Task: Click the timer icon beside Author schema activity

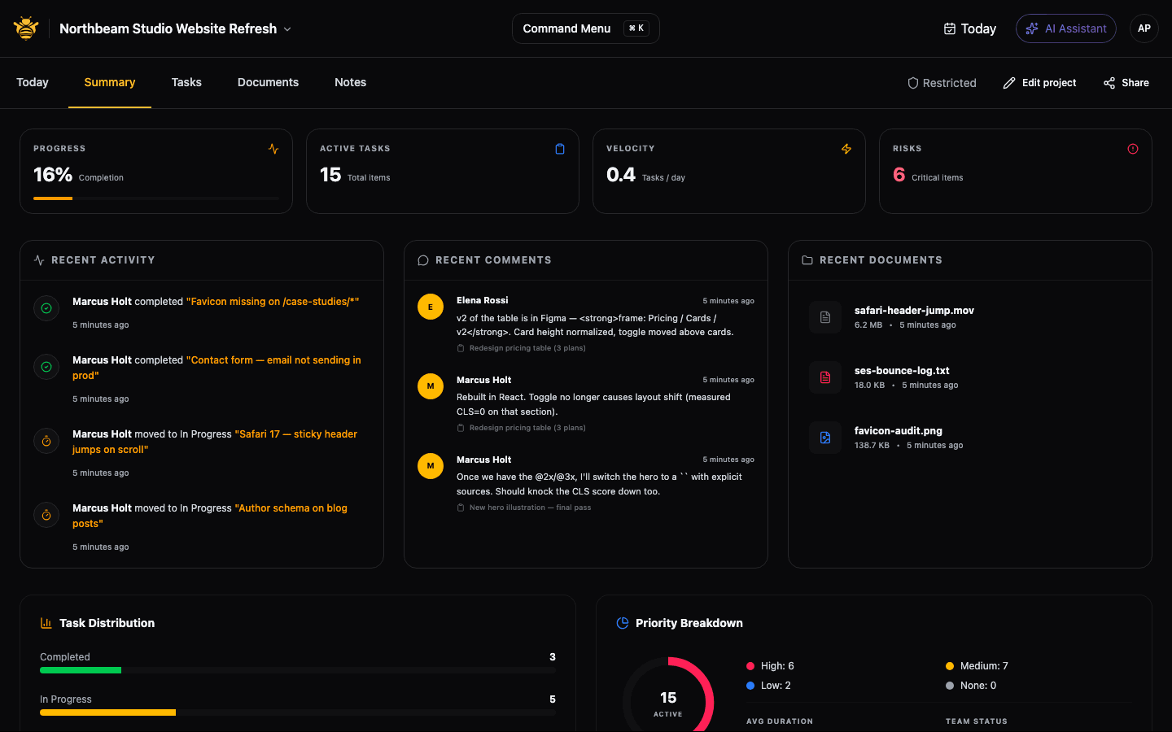Action: pyautogui.click(x=46, y=515)
